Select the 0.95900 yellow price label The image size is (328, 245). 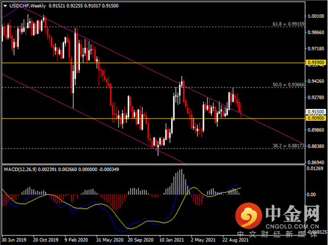tap(316, 62)
